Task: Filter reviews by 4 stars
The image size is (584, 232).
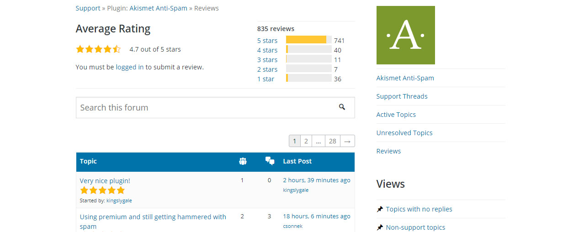Action: (x=267, y=50)
